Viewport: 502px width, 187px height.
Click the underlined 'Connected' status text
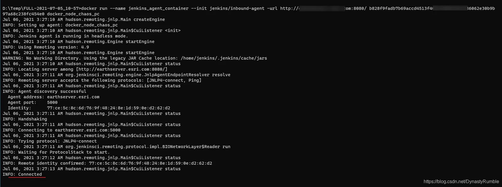[30, 174]
